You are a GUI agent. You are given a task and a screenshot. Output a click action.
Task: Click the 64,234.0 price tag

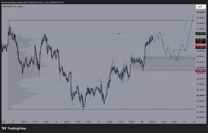[201, 34]
